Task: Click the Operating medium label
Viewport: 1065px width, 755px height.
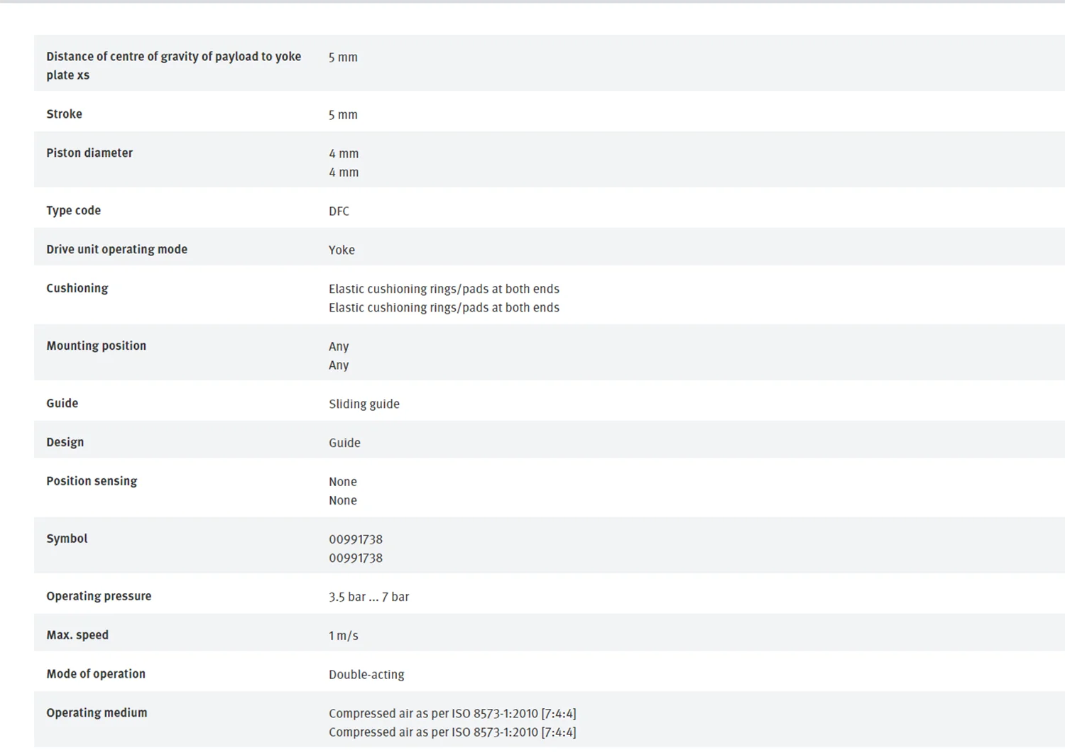Action: 97,713
